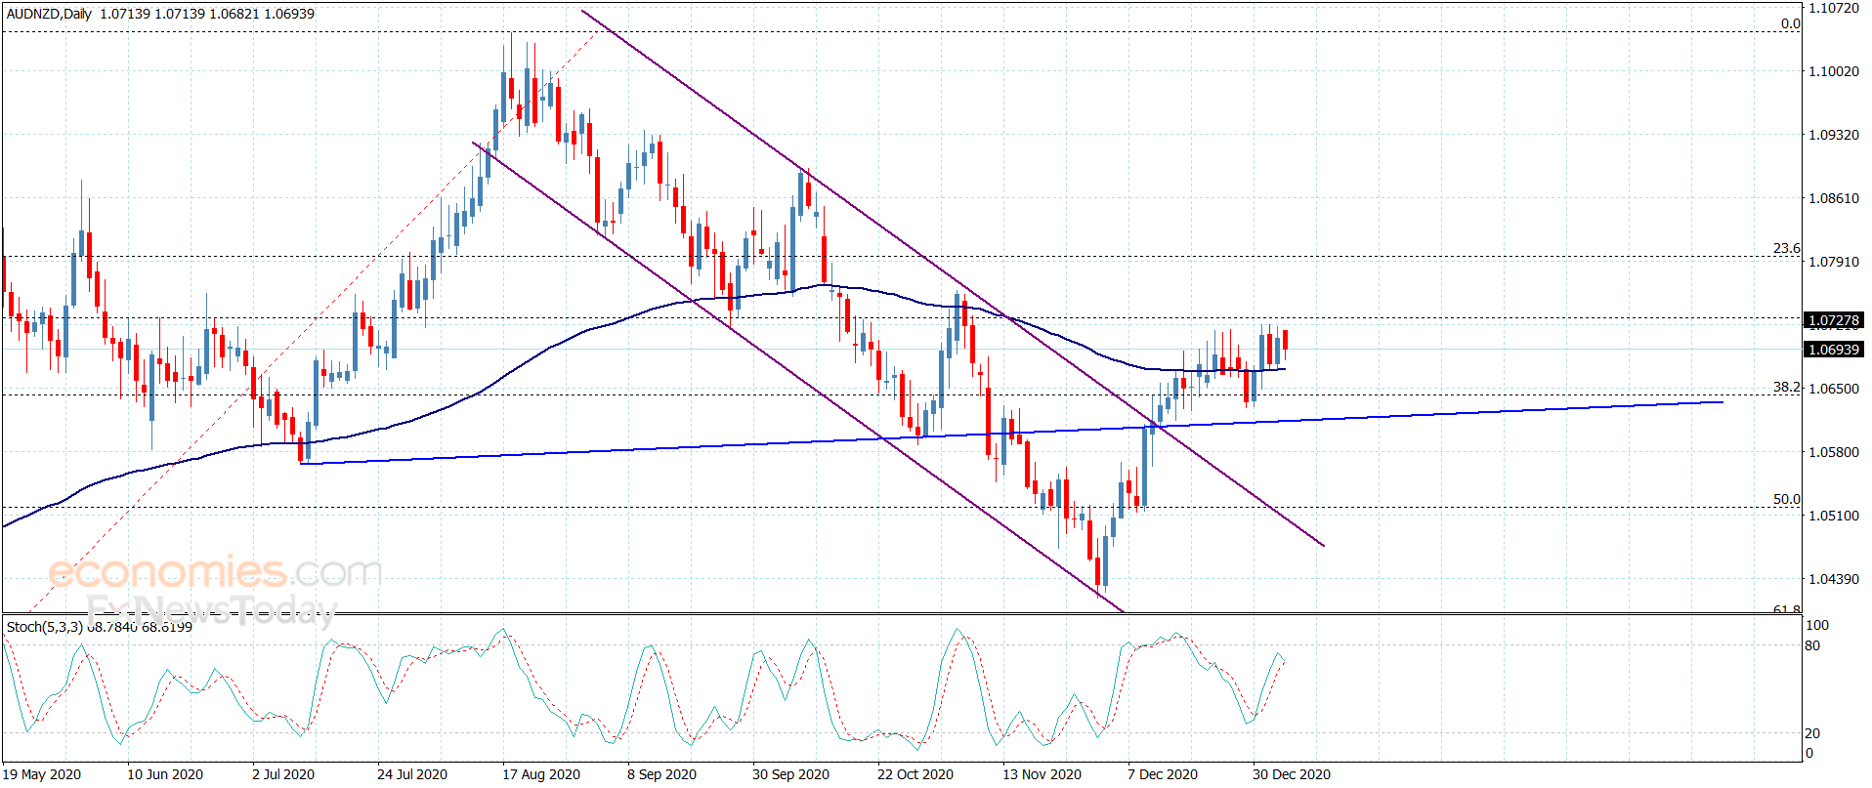Click the 30 Dec 2020 date marker

1292,774
